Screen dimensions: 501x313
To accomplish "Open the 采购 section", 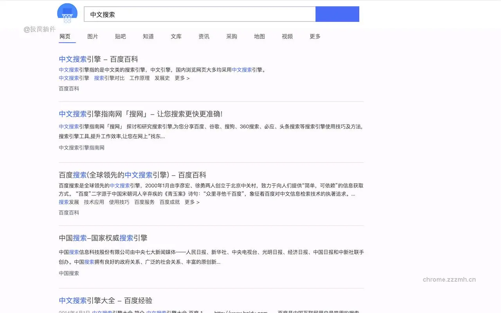I will 231,36.
